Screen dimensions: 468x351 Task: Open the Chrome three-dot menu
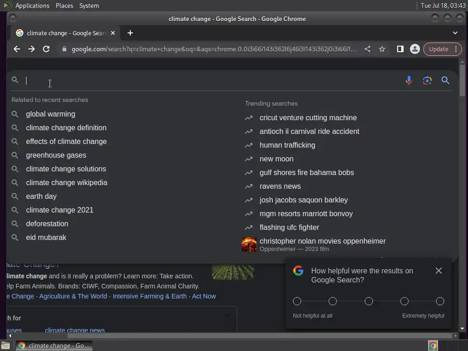point(456,49)
